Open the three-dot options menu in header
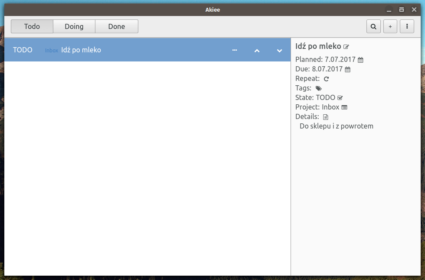This screenshot has width=425, height=280. click(407, 26)
